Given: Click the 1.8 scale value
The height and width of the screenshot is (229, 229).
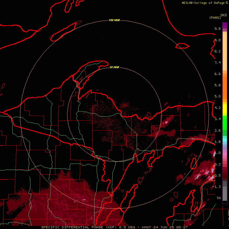Looking at the screenshot, I should tap(218, 142).
